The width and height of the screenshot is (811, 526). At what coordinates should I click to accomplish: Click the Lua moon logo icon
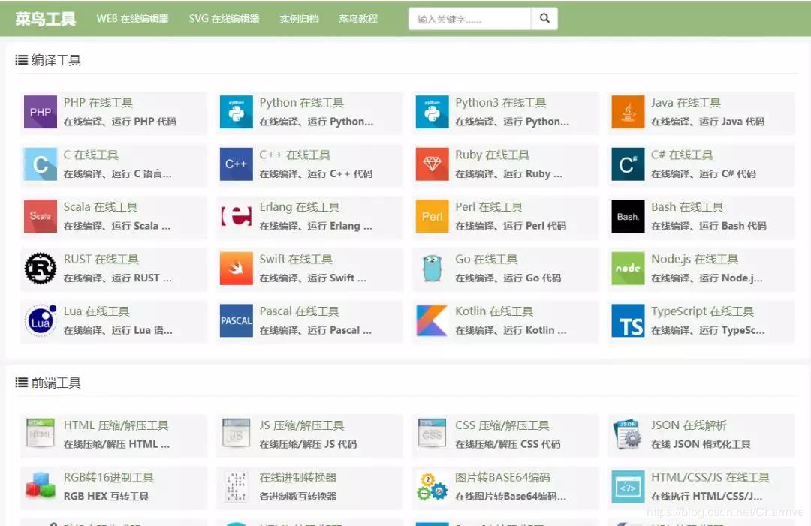coord(41,320)
